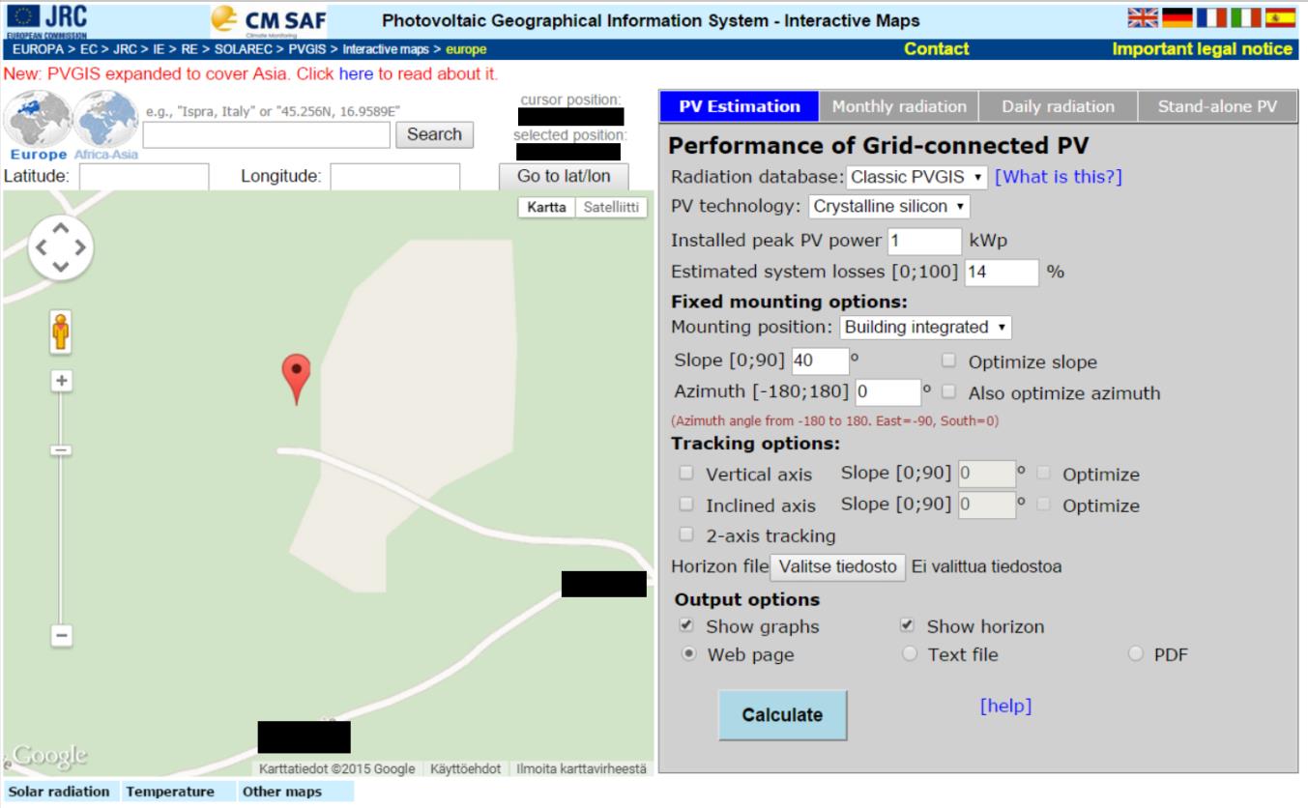Click the Azimuth input field

click(887, 392)
